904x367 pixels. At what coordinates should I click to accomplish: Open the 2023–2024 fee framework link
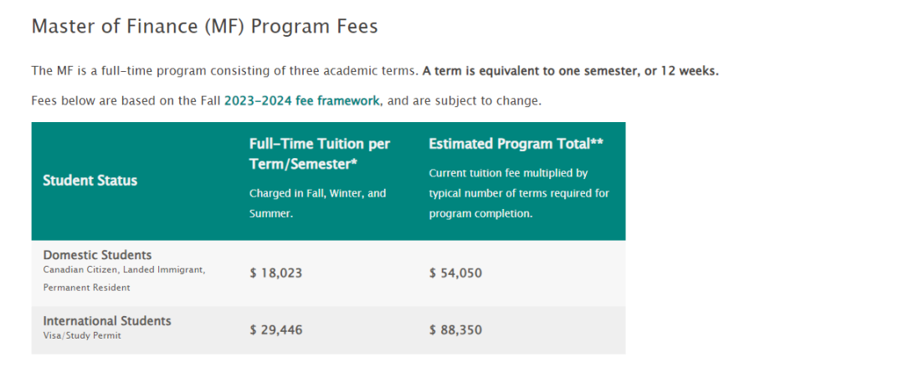[301, 101]
